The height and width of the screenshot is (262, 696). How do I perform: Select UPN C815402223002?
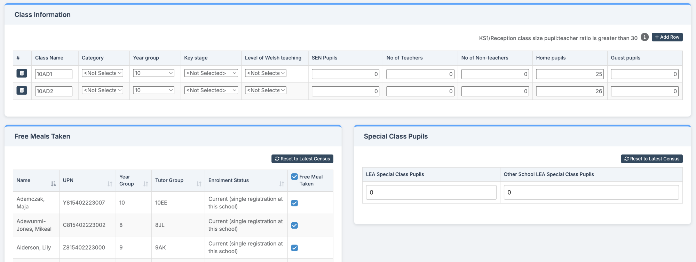(x=84, y=225)
